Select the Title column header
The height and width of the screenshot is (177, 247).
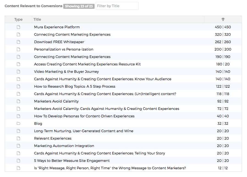click(37, 19)
